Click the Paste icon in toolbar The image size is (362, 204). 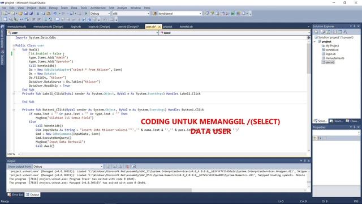(49, 14)
